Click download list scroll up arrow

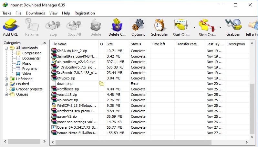coord(252,43)
